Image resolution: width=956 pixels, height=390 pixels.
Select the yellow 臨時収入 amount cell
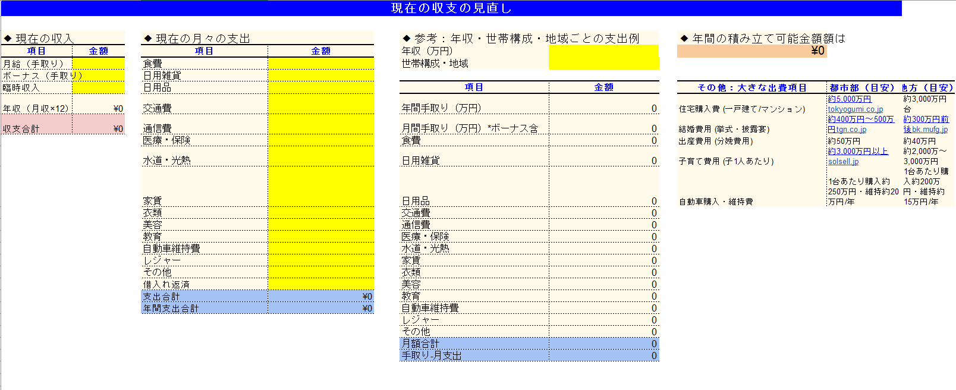pos(98,87)
